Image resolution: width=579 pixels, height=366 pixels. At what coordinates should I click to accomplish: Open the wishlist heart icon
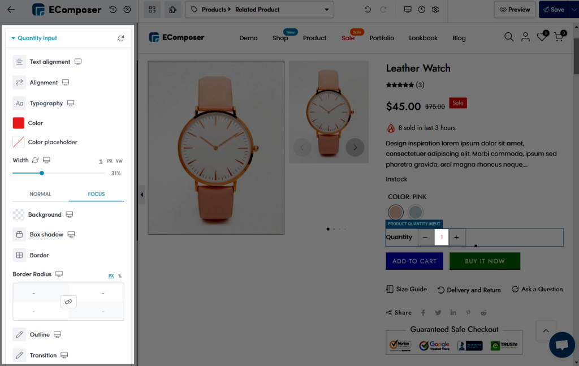(542, 37)
